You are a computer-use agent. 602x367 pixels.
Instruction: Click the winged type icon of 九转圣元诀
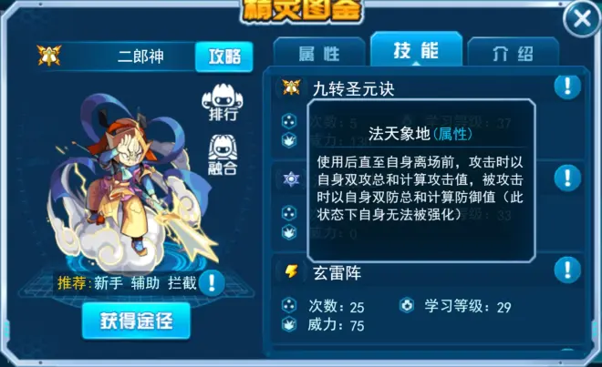pos(291,87)
